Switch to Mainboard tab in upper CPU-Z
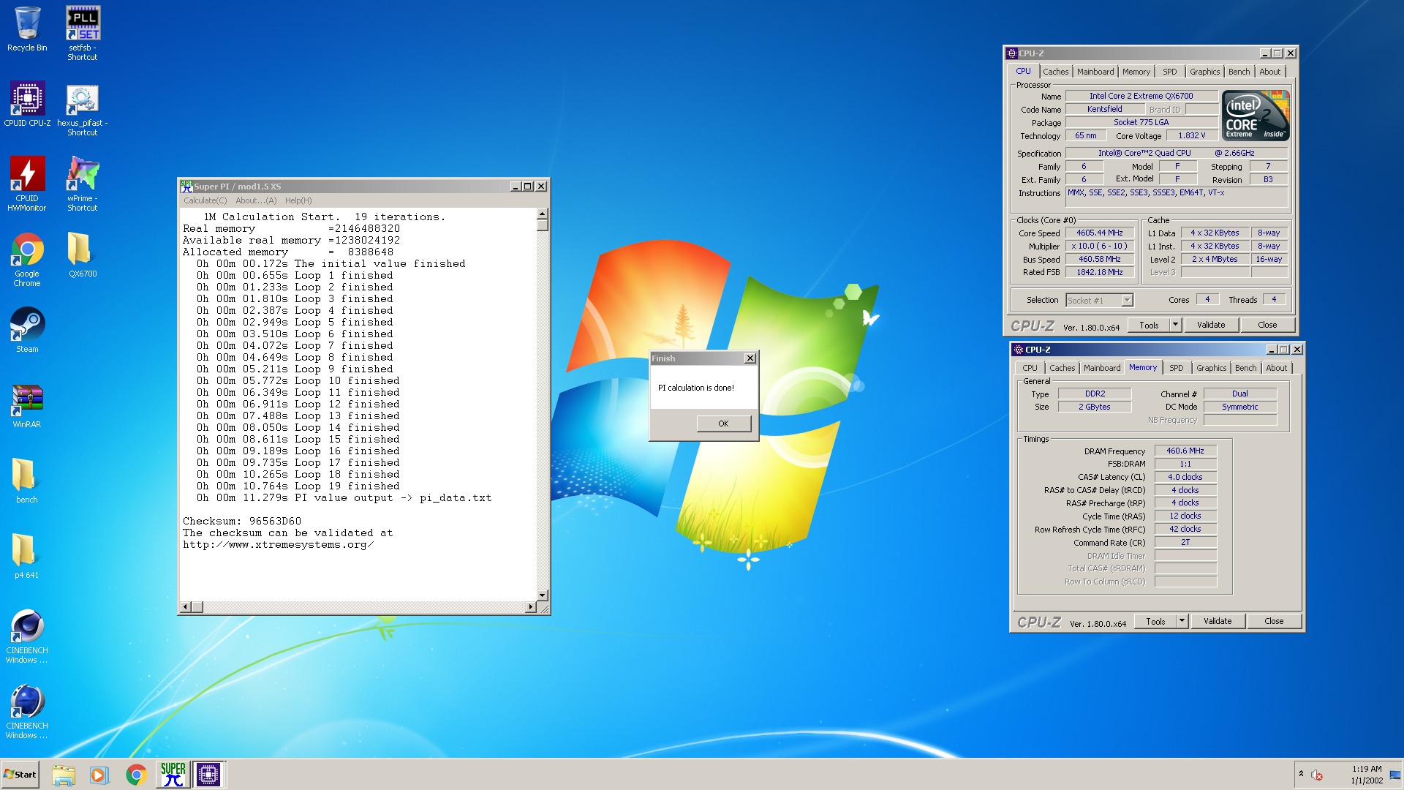This screenshot has width=1404, height=790. pos(1095,72)
